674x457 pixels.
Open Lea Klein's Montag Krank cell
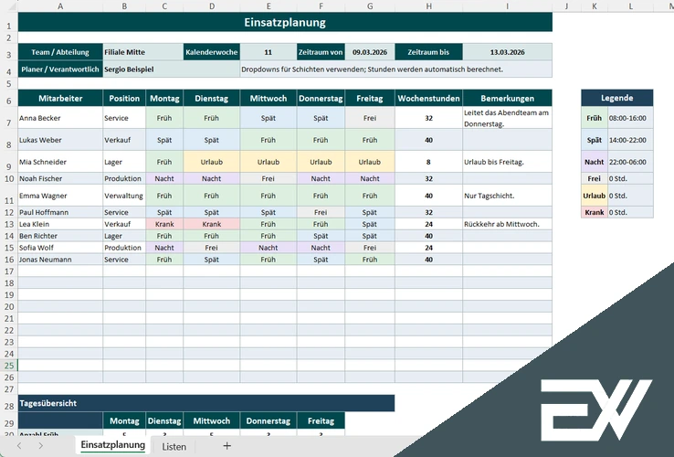pos(164,224)
